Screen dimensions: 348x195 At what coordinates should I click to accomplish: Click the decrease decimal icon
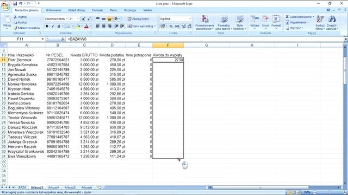point(189,27)
